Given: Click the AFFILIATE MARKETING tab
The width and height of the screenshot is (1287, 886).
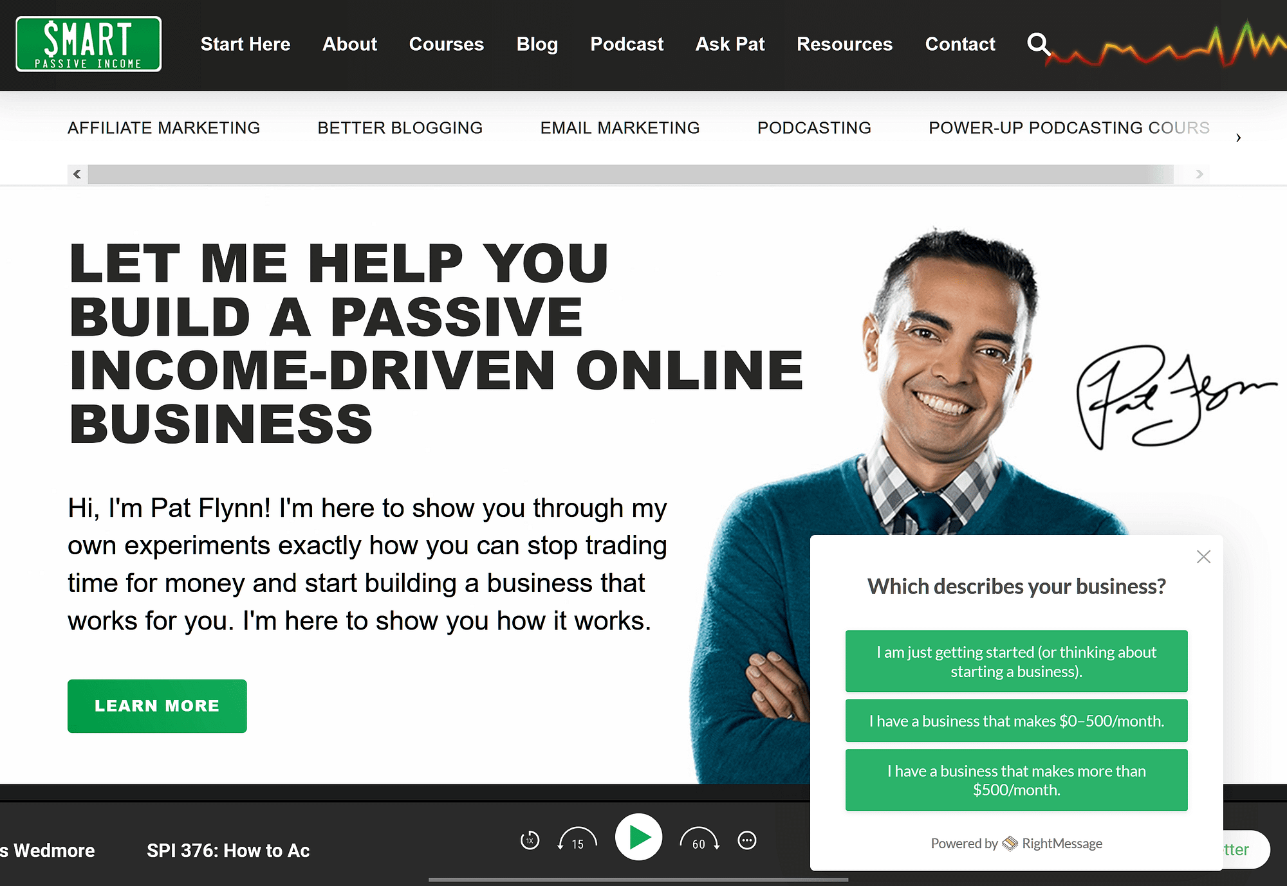Looking at the screenshot, I should pyautogui.click(x=163, y=126).
